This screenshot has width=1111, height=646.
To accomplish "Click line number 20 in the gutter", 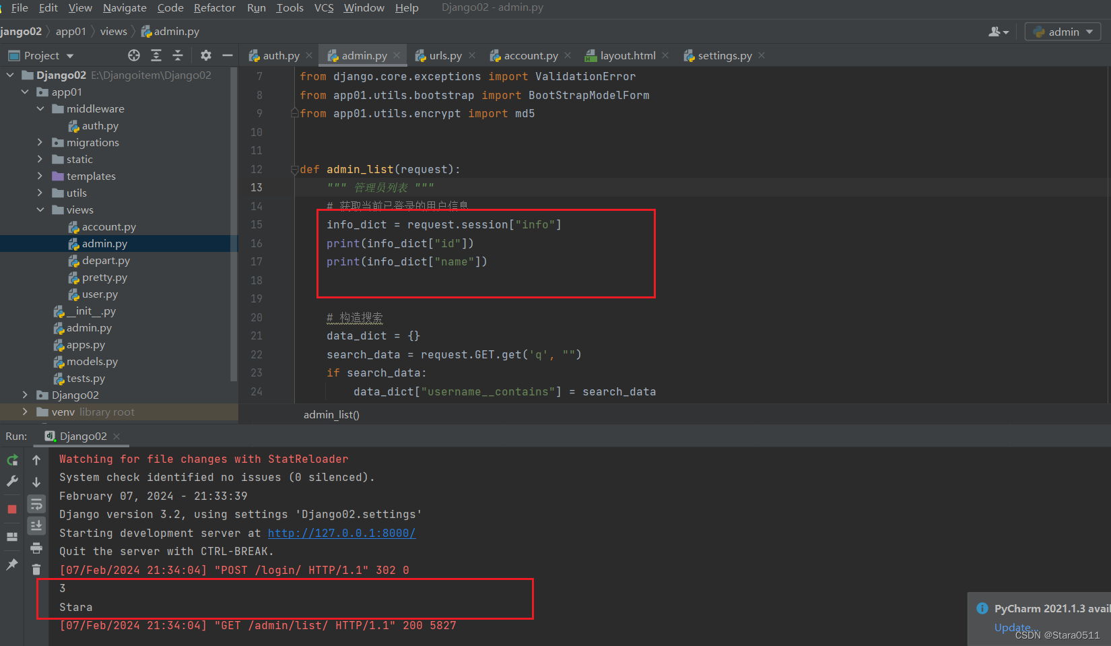I will click(257, 317).
